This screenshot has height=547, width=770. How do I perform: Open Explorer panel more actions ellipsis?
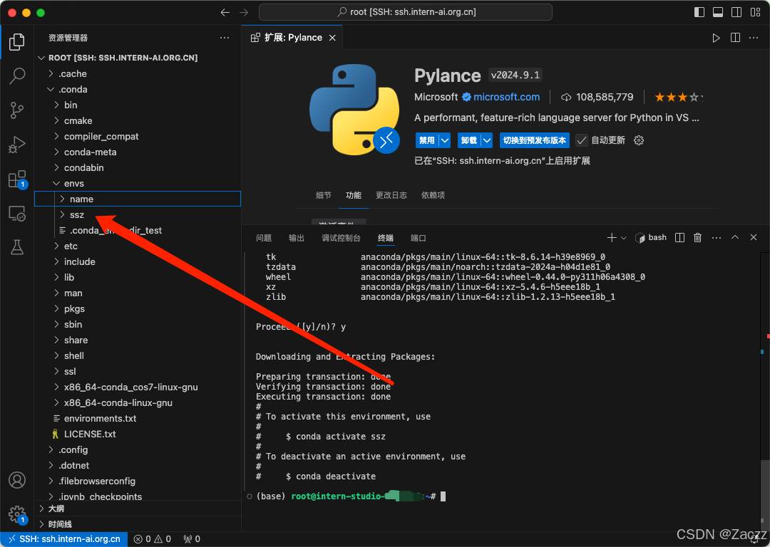[225, 38]
